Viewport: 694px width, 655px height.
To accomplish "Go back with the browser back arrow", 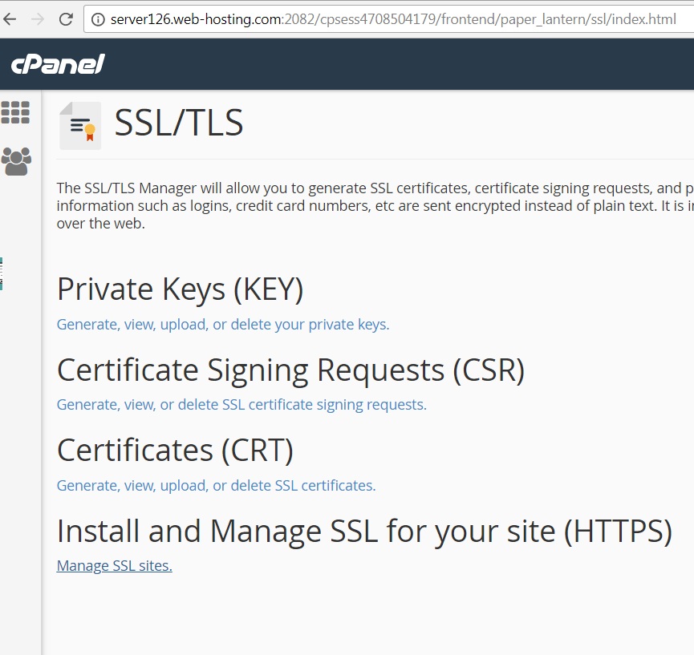I will pos(10,19).
